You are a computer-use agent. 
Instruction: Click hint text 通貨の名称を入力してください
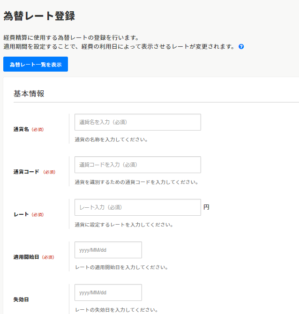tap(111, 139)
